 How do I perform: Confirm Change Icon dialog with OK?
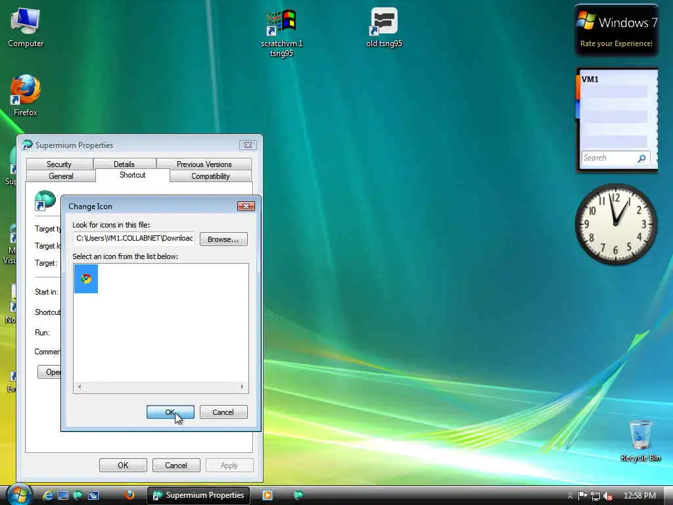click(170, 412)
